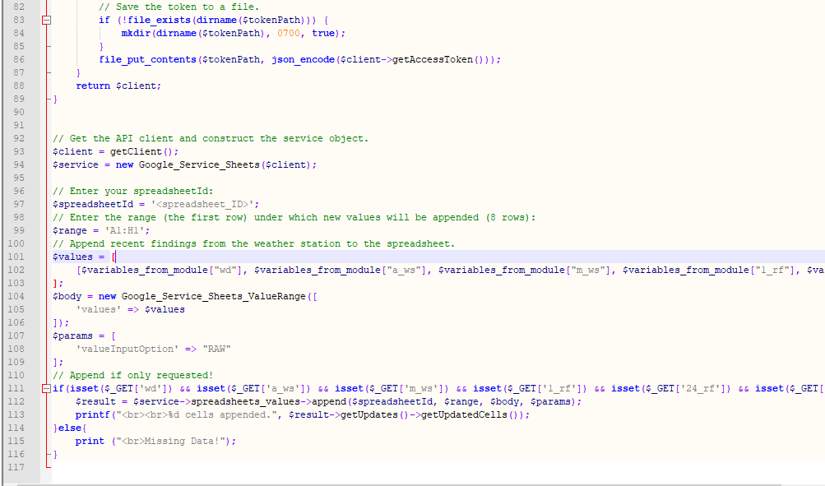
Task: Collapse the if(isset) block on line 111
Action: point(47,388)
